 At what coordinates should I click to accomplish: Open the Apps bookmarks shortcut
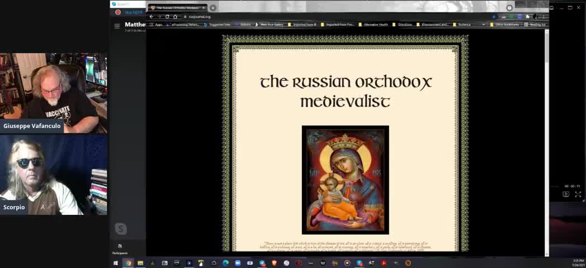pos(156,25)
